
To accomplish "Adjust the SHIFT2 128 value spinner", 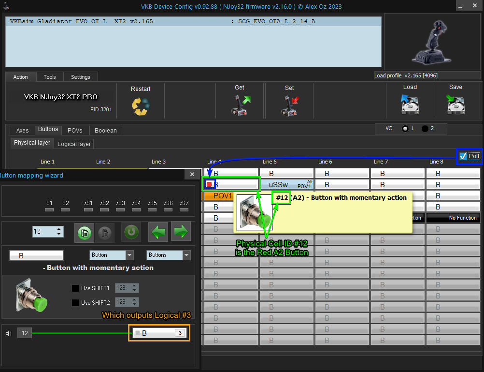I will pos(127,302).
